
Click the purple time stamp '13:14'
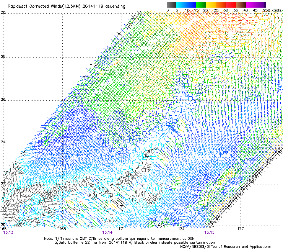107,233
